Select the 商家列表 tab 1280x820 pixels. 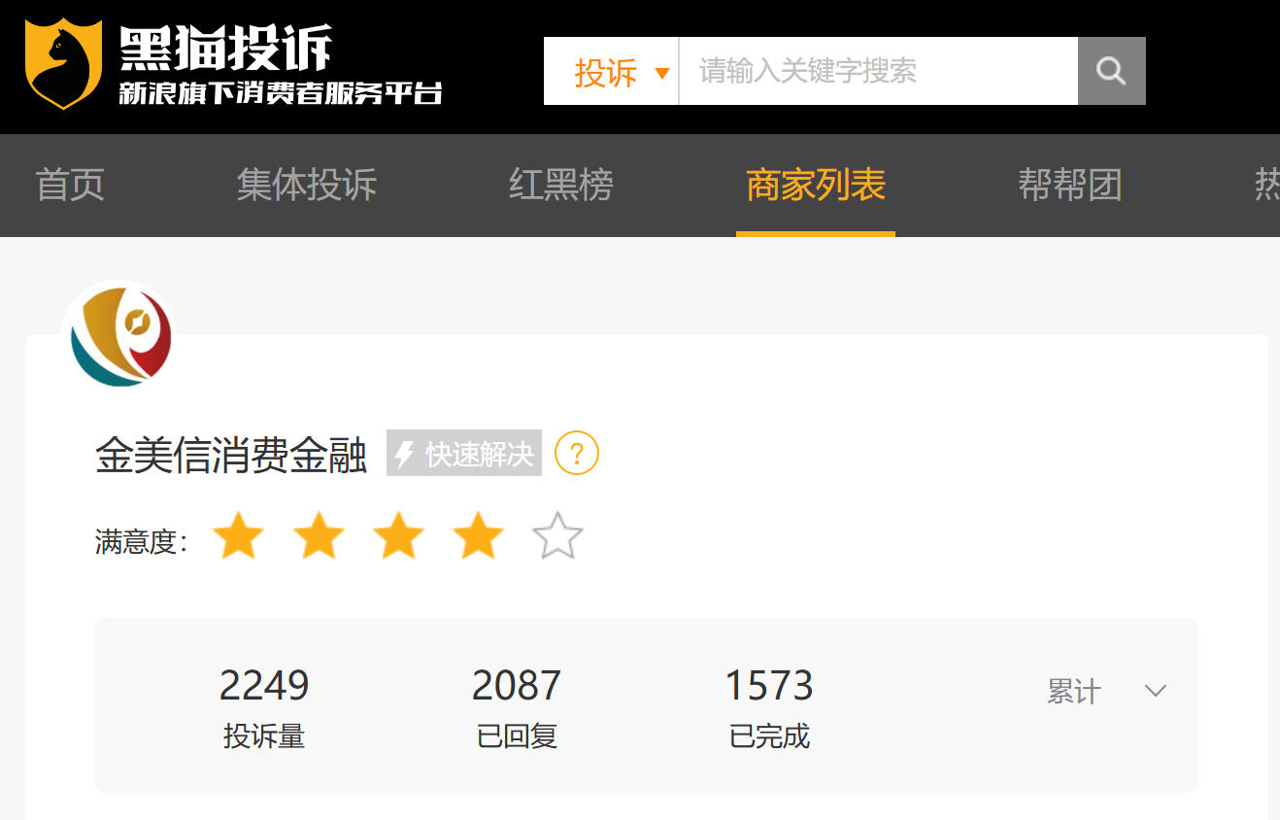[x=816, y=185]
